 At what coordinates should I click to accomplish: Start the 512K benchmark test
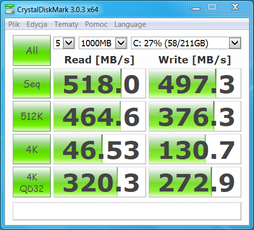32,116
